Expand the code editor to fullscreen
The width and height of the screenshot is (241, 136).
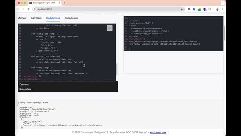[x=110, y=28]
